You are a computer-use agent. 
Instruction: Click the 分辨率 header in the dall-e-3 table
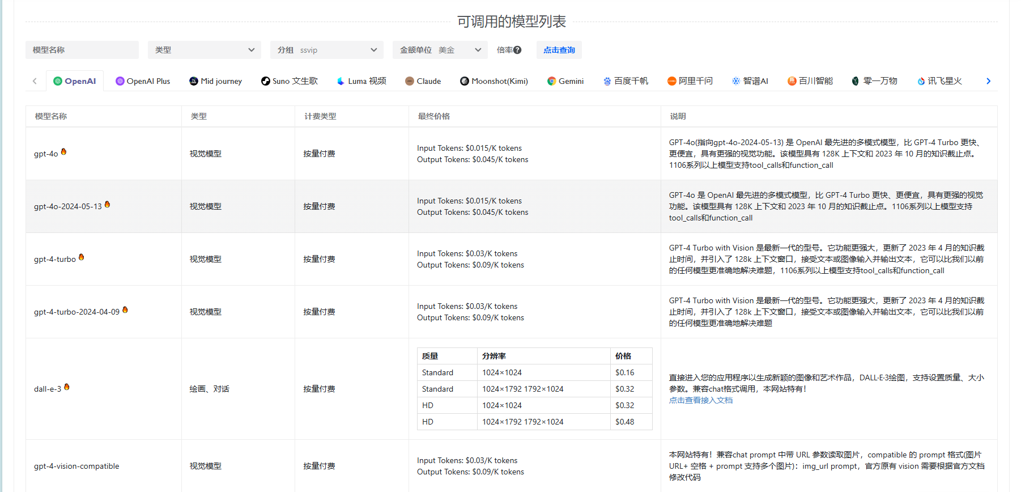point(494,356)
